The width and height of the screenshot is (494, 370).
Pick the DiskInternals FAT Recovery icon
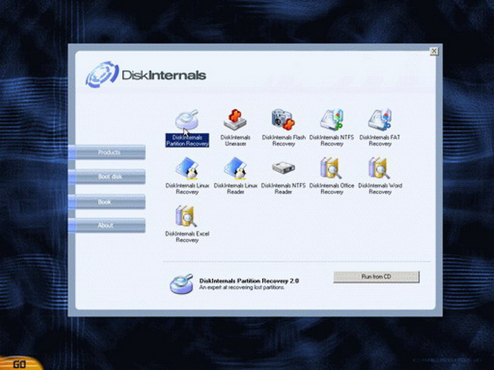379,119
